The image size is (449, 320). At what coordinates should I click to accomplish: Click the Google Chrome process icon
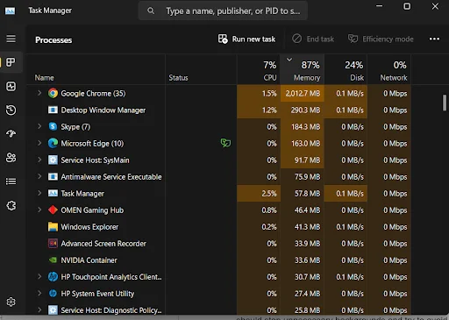pos(53,93)
